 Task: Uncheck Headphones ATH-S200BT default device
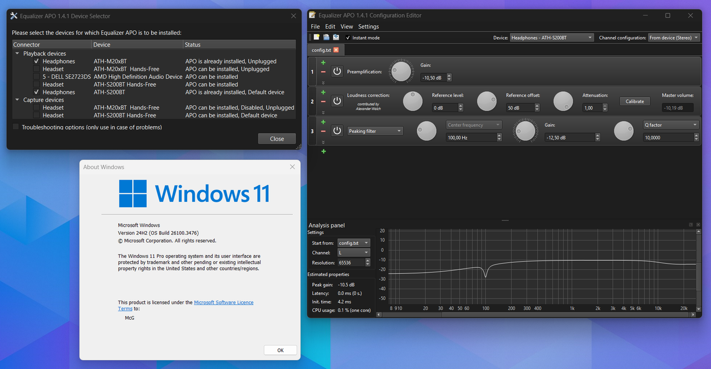(x=37, y=92)
